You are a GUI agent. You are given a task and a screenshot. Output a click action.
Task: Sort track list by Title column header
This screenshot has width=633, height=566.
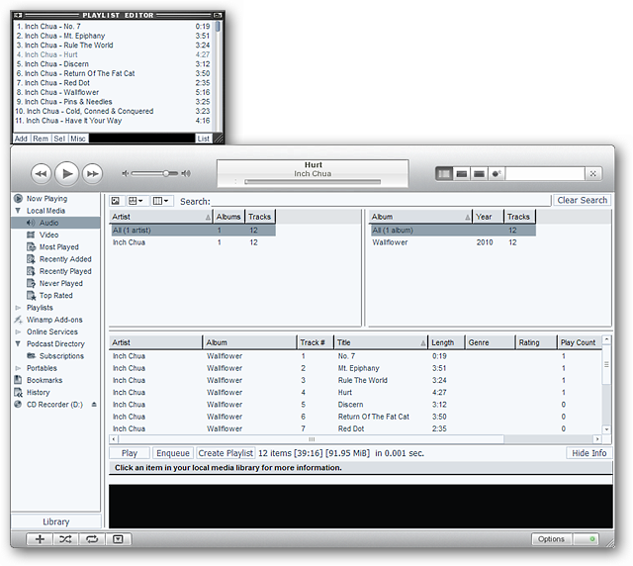380,342
